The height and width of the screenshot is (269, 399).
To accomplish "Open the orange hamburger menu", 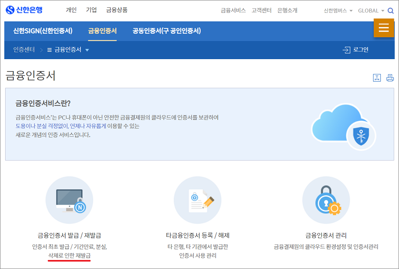I will click(384, 28).
